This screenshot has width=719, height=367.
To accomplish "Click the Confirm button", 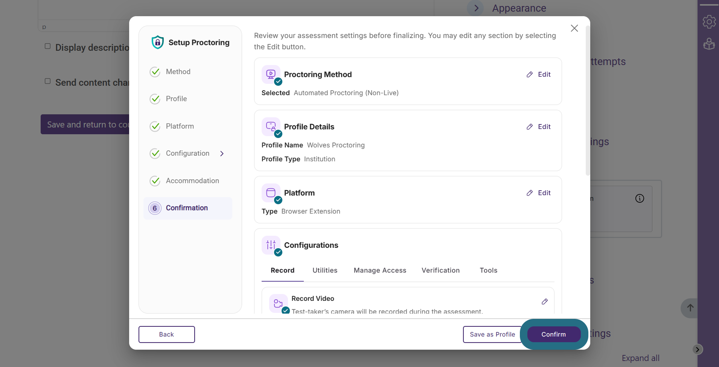I will pyautogui.click(x=554, y=334).
